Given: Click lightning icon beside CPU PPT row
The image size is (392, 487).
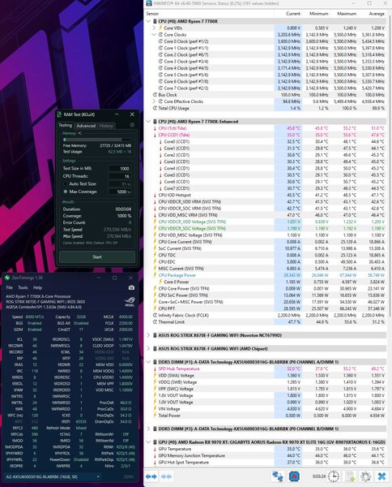Looking at the screenshot, I should coord(155,308).
